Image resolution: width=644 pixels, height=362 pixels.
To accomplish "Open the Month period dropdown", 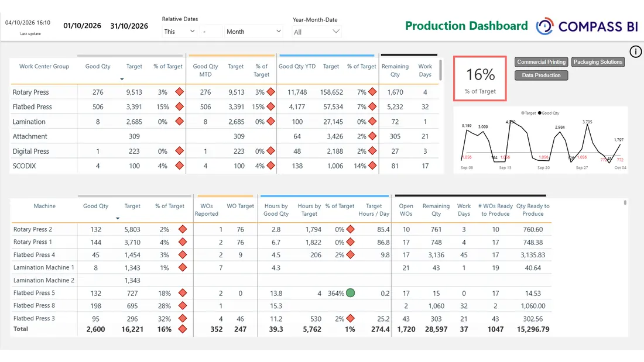I will click(254, 32).
